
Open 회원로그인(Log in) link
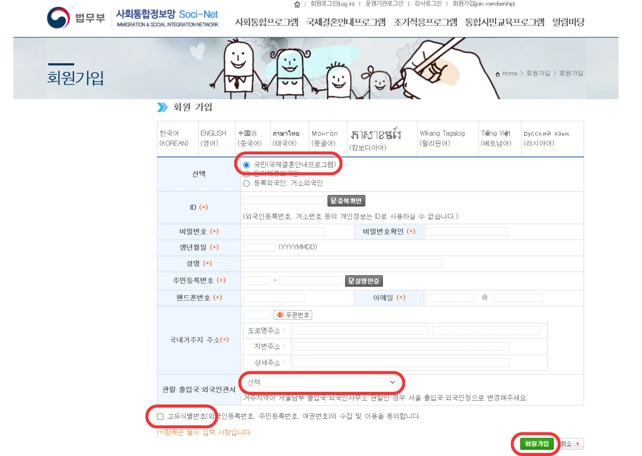pyautogui.click(x=332, y=4)
